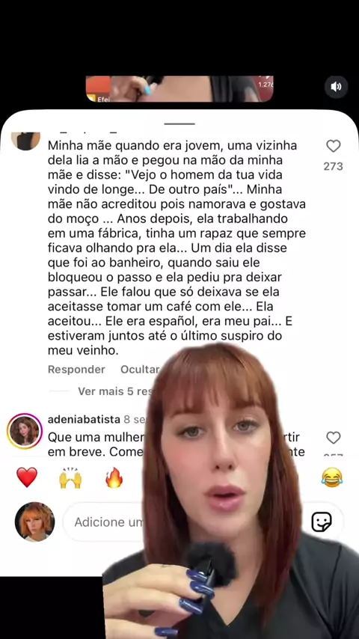This screenshot has width=359, height=639.
Task: Like the comment with 273 likes
Action: coord(334,146)
